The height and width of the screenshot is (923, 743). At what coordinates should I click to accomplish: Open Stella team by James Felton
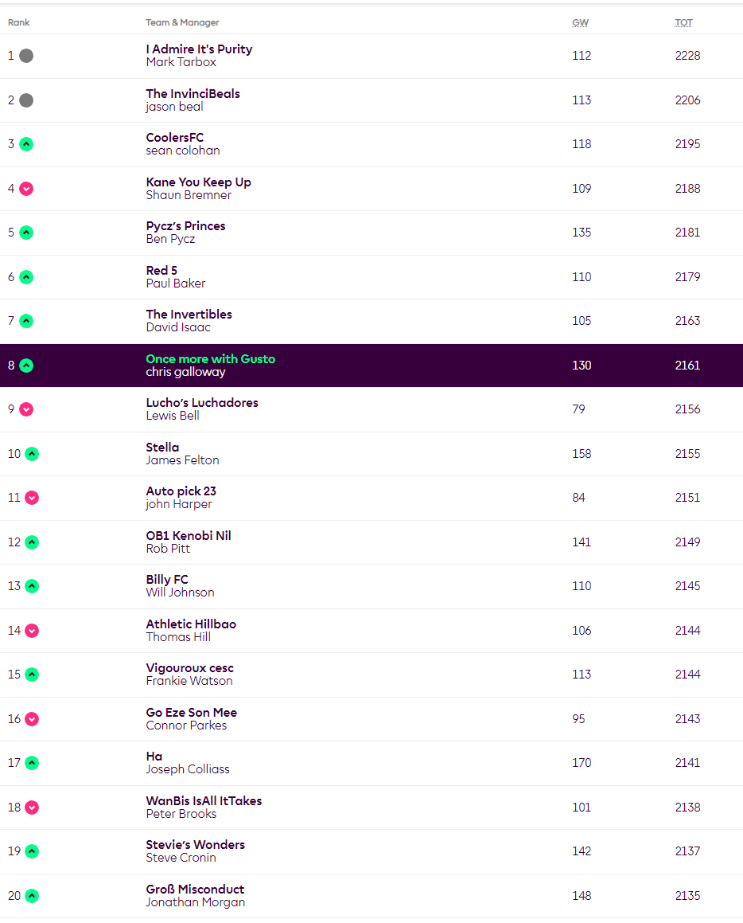click(162, 448)
